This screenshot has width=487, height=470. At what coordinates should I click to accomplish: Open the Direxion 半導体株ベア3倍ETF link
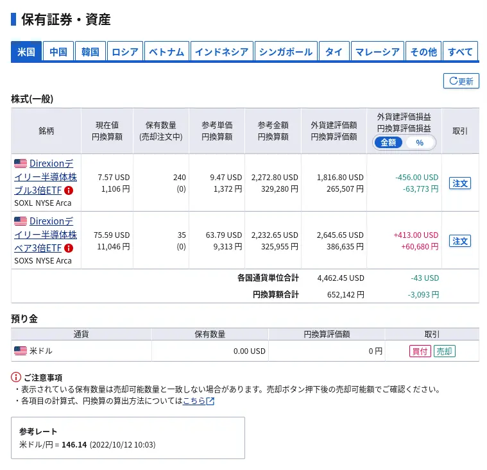(x=46, y=235)
